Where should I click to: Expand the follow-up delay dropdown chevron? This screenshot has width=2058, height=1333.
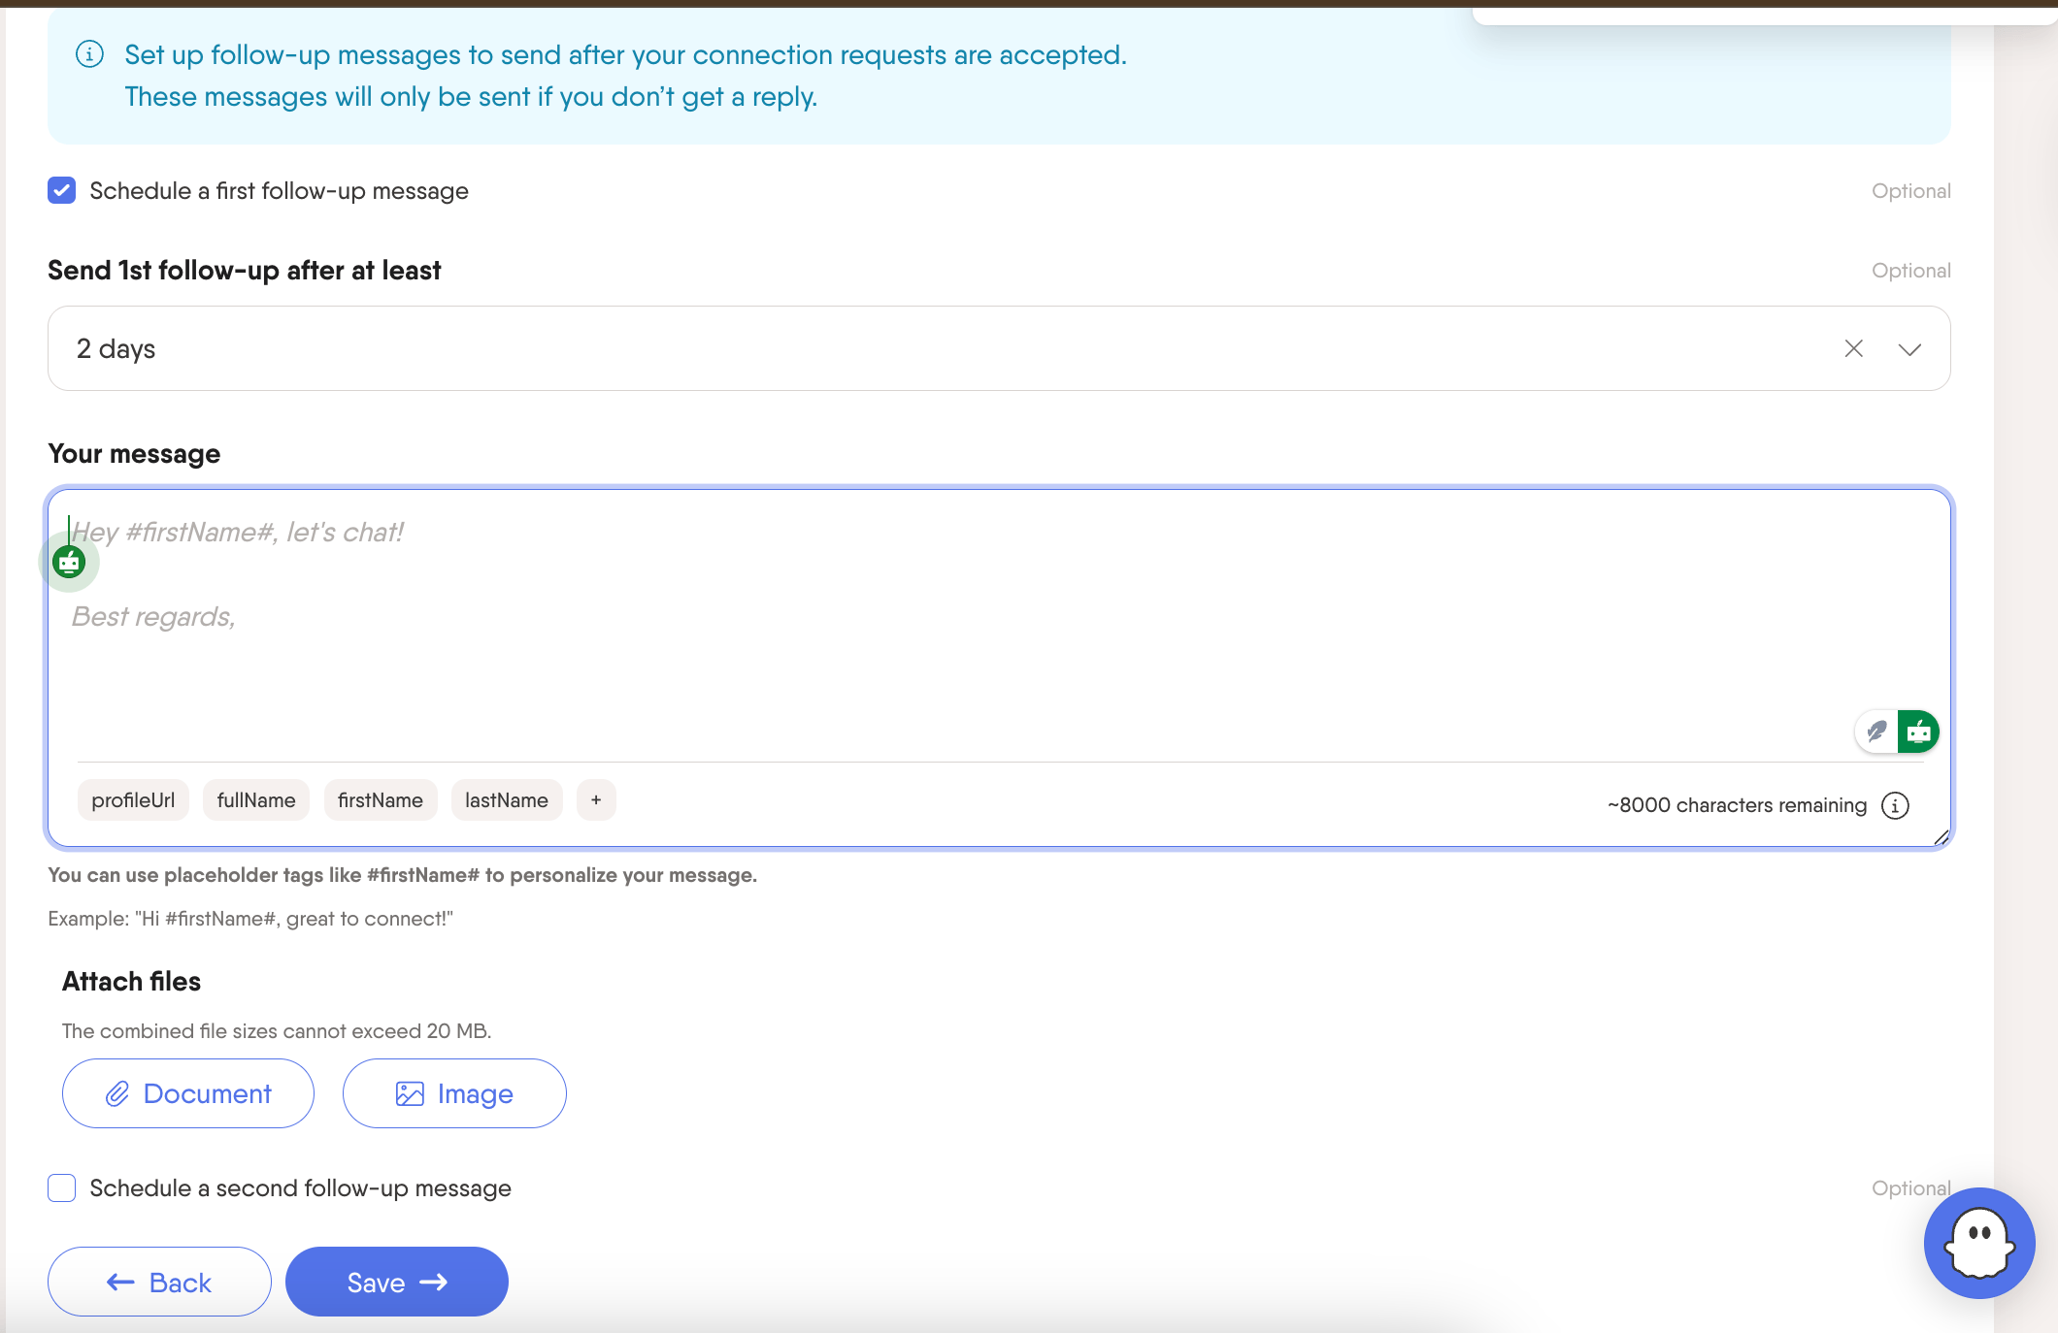1909,349
